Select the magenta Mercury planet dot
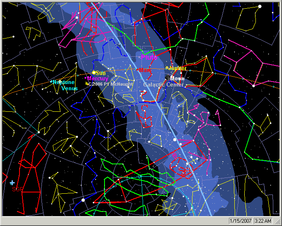Screen dimensions: 282x226 86,78
